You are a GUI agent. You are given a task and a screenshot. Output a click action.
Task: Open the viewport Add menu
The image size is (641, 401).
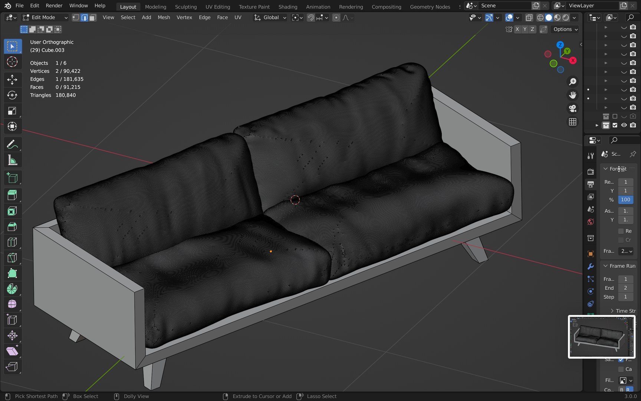pos(147,17)
